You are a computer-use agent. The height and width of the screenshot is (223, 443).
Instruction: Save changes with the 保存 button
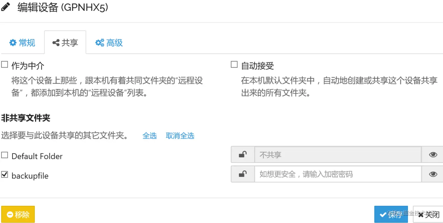[391, 214]
